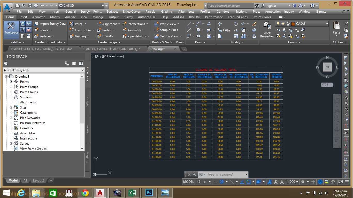Image resolution: width=353 pixels, height=198 pixels.
Task: Open the Surfaces menu in menu bar
Action: click(x=112, y=12)
